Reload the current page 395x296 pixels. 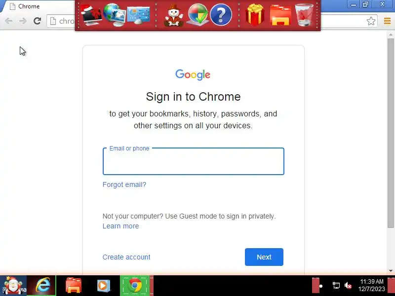[38, 21]
